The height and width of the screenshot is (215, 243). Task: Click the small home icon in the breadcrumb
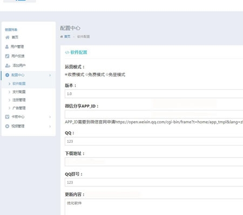62,37
